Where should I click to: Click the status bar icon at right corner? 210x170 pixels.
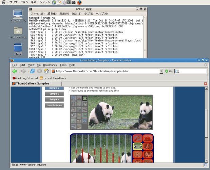coord(206,165)
